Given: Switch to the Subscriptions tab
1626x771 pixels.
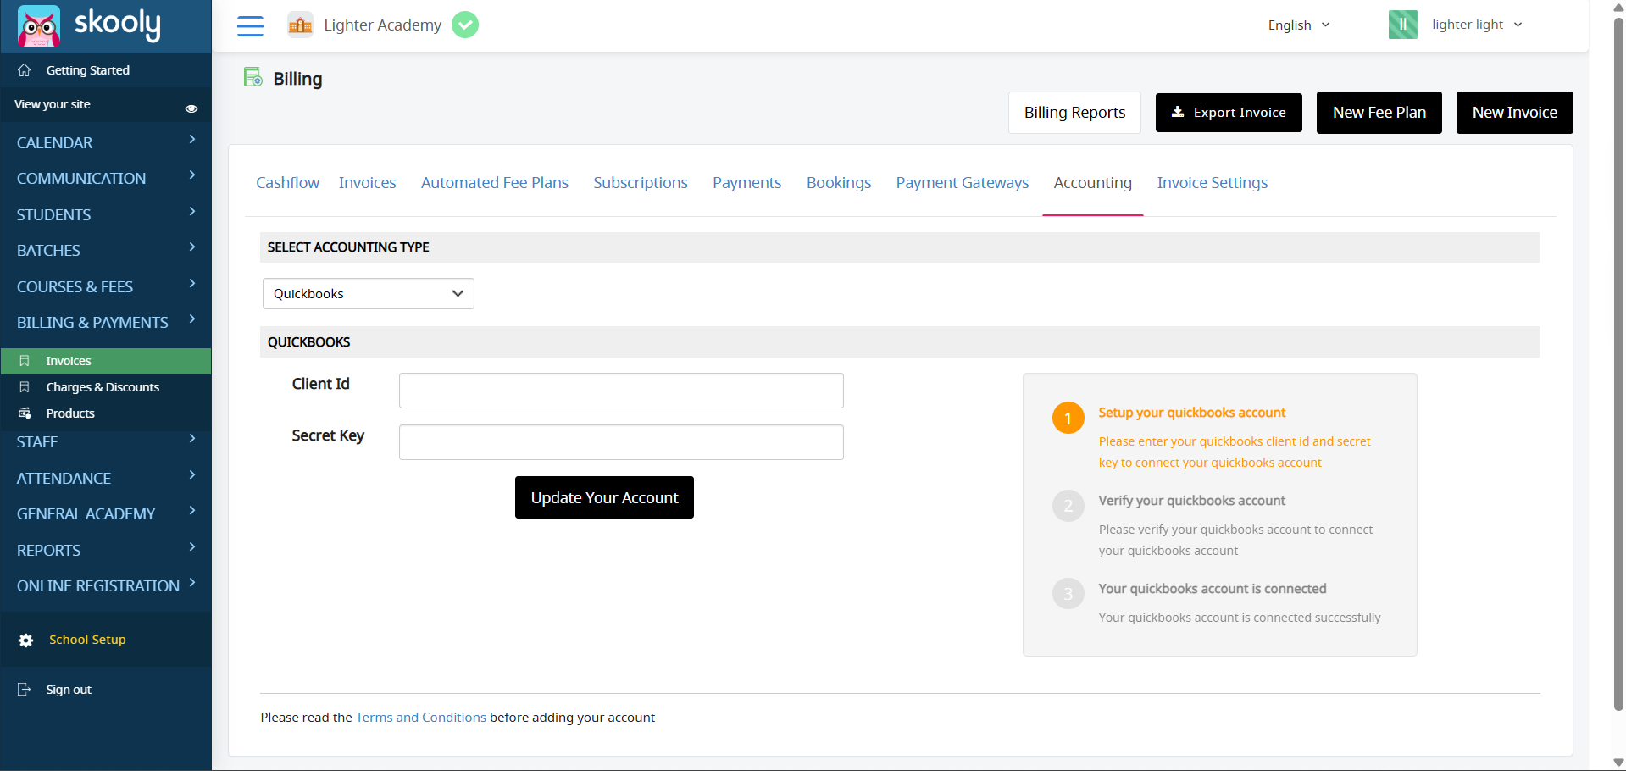Looking at the screenshot, I should pos(641,182).
